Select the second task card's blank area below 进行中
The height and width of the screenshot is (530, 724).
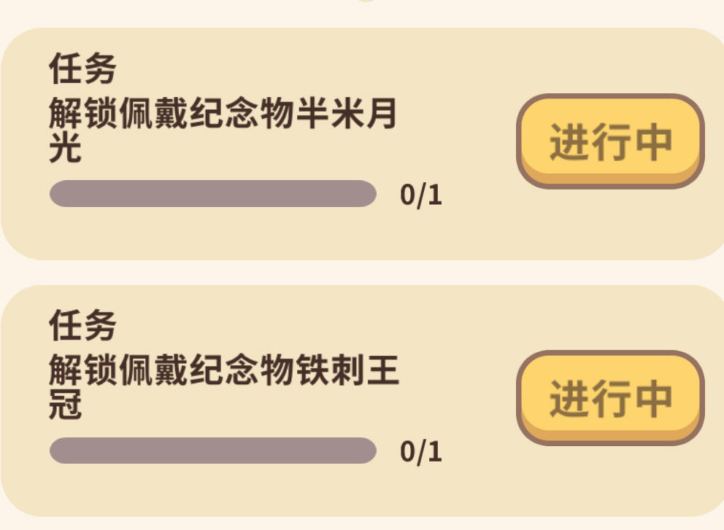point(610,480)
